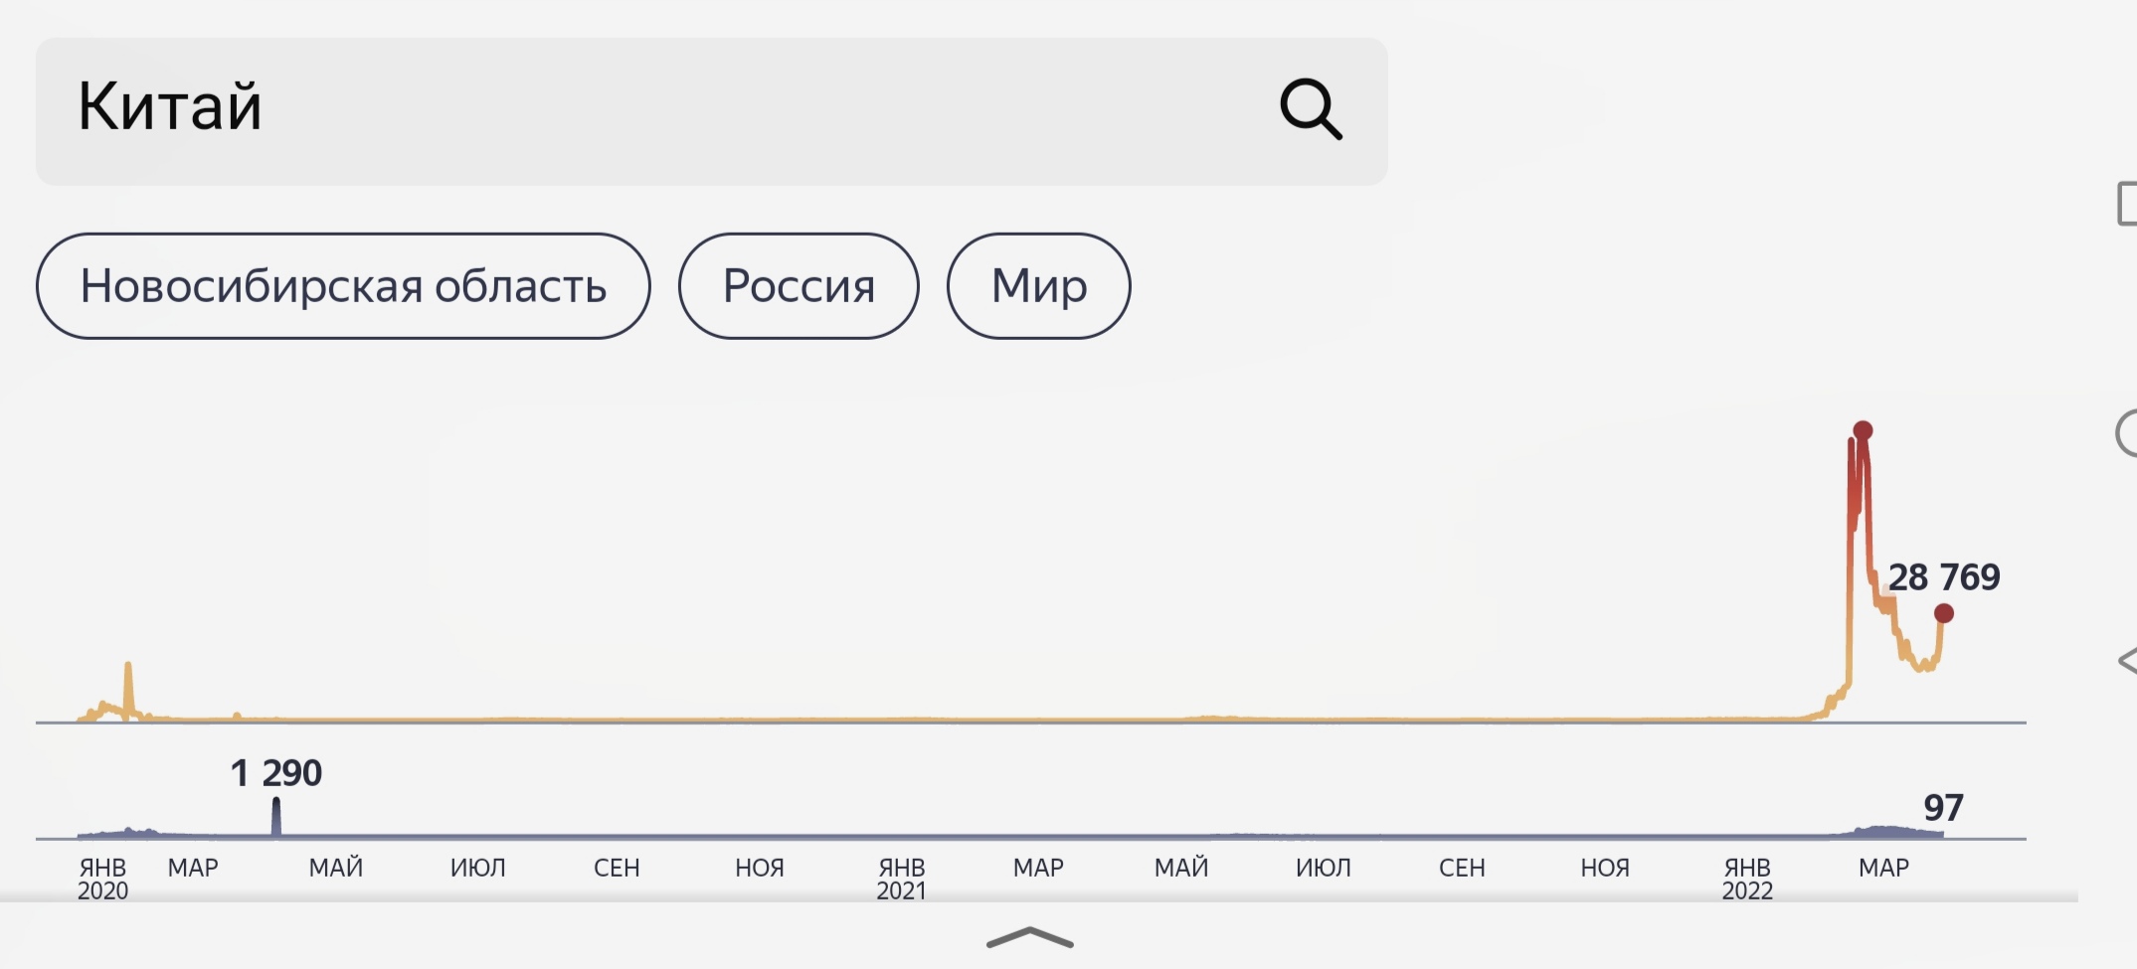The height and width of the screenshot is (969, 2137).
Task: Click the 28 769 value label
Action: (1944, 576)
